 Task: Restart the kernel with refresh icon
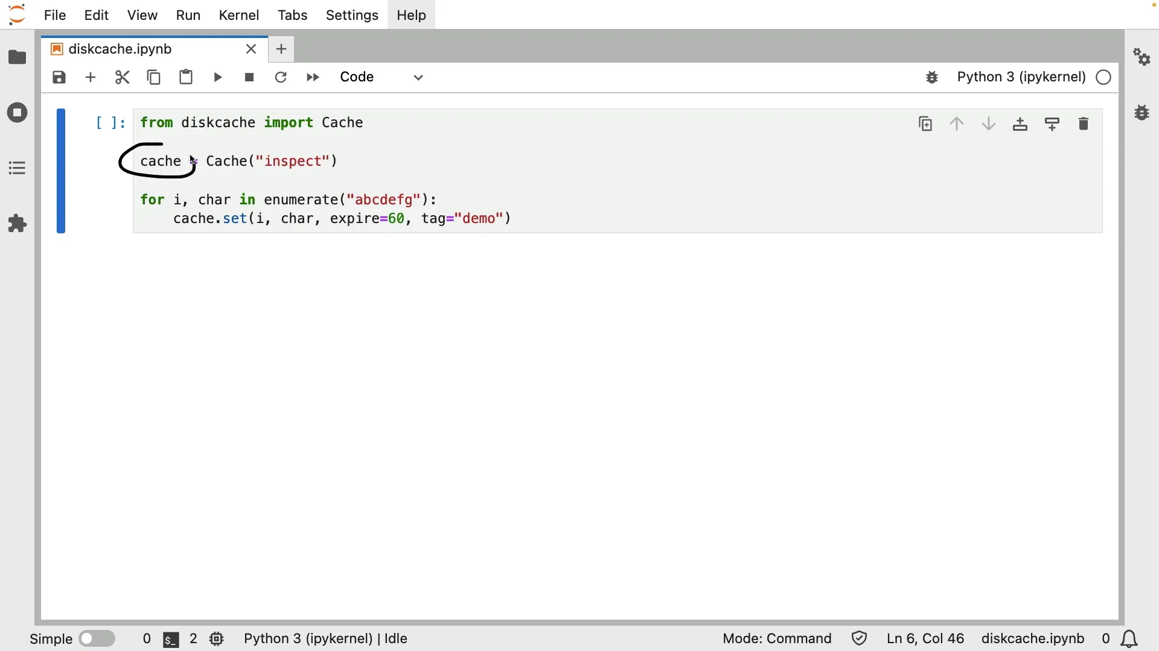(281, 78)
